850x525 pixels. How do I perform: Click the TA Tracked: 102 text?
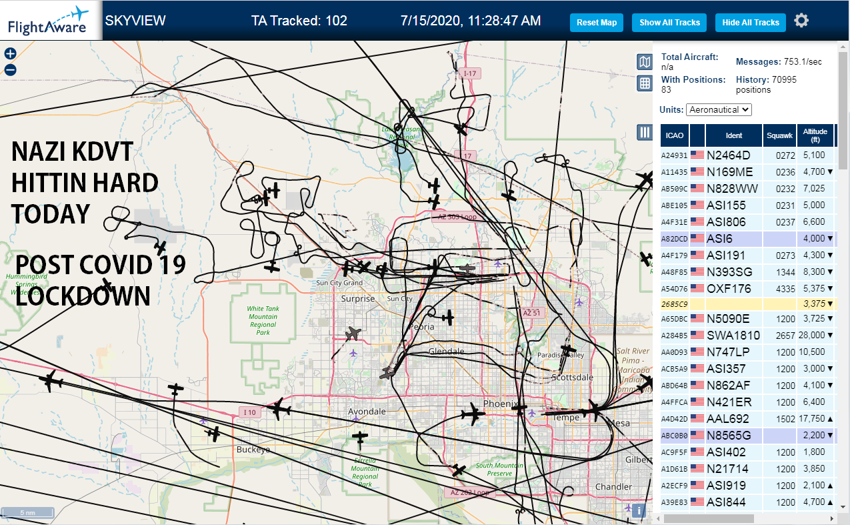[x=299, y=21]
